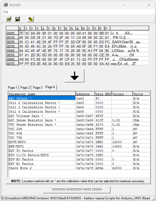This screenshot has height=201, width=156.
Task: Click the hex dump column header A
Action: [x=78, y=29]
